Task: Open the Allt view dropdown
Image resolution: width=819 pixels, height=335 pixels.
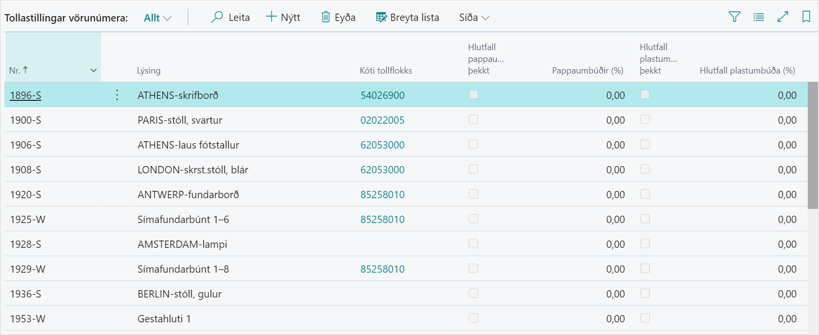Action: (x=158, y=18)
